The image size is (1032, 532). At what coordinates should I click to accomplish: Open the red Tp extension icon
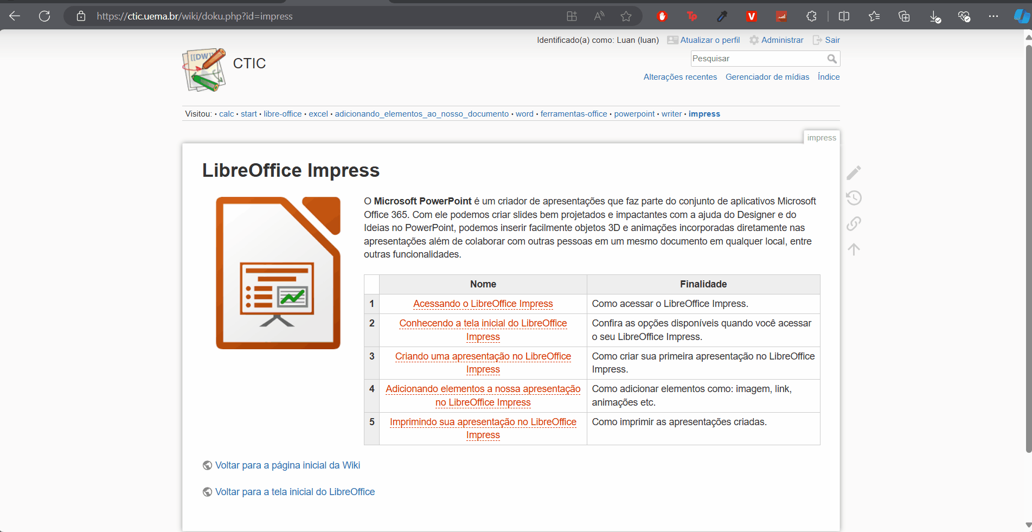click(x=692, y=16)
